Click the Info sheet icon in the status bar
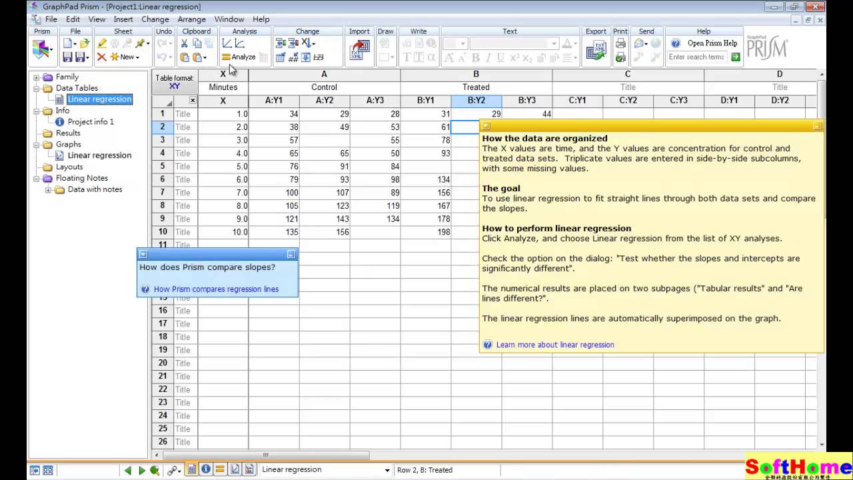Image resolution: width=853 pixels, height=480 pixels. tap(206, 469)
